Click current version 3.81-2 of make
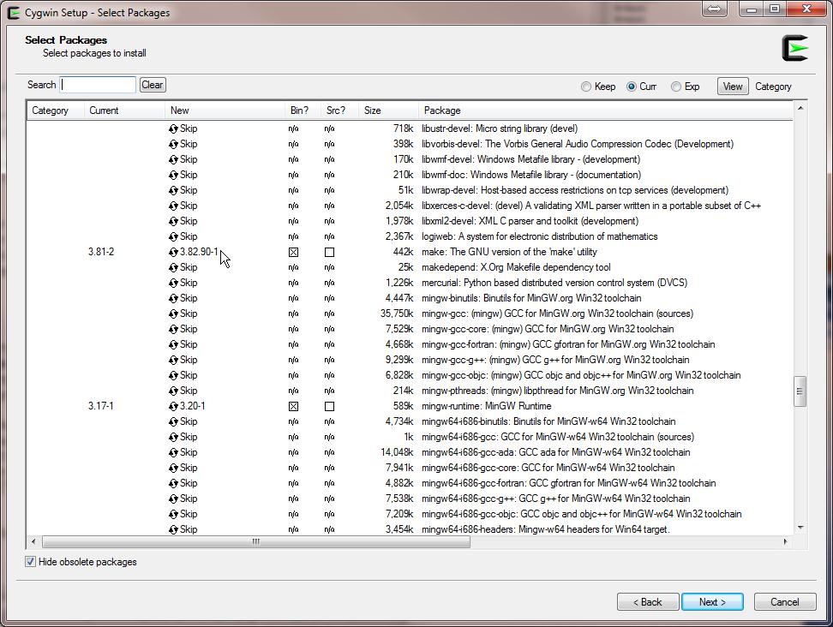 click(101, 252)
